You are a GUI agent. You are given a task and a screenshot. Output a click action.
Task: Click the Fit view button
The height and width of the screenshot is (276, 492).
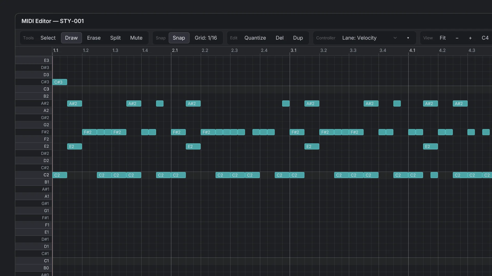pyautogui.click(x=443, y=38)
